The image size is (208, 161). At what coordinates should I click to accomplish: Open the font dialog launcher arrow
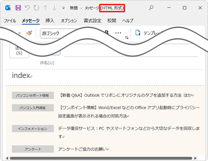coord(127,37)
